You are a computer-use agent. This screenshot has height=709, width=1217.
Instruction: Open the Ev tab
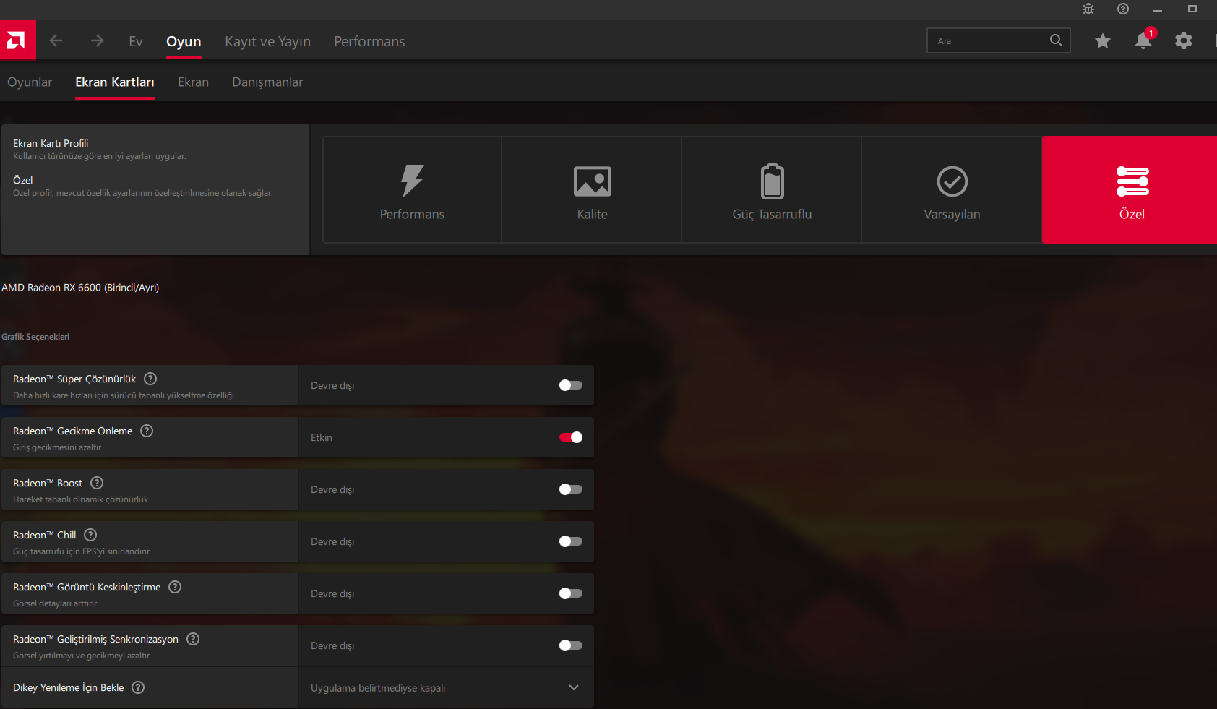click(x=136, y=41)
